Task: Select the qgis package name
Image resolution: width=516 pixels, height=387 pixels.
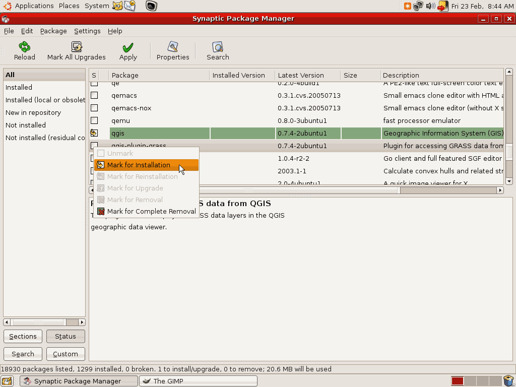Action: tap(118, 133)
